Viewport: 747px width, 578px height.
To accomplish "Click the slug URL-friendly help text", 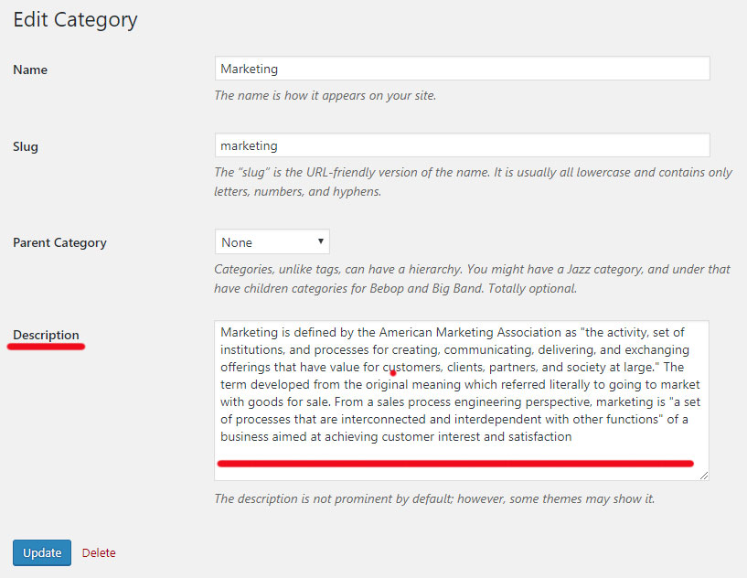I will pyautogui.click(x=473, y=182).
